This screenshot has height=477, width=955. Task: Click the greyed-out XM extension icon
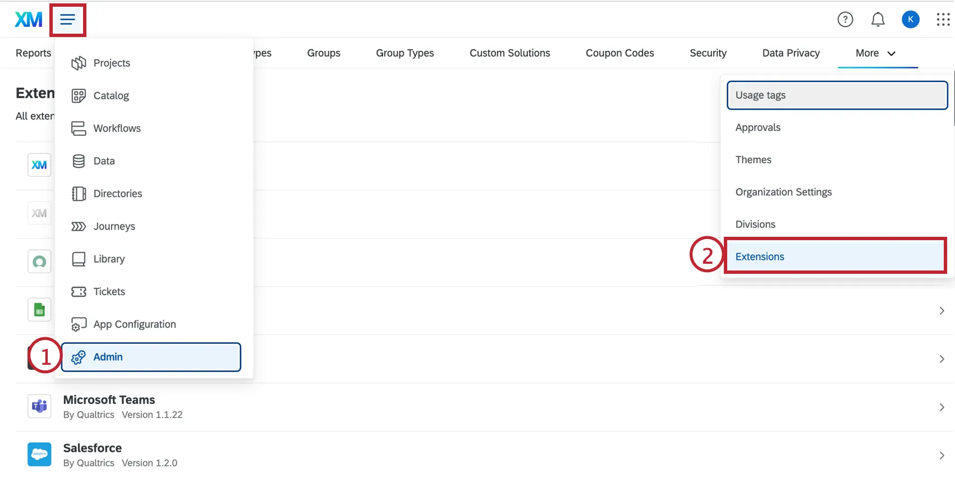point(39,213)
